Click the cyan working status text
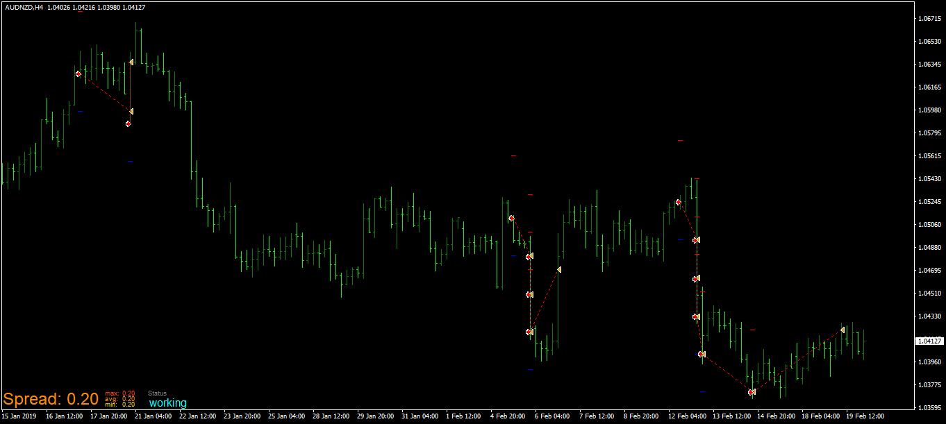The image size is (946, 424). pos(167,403)
